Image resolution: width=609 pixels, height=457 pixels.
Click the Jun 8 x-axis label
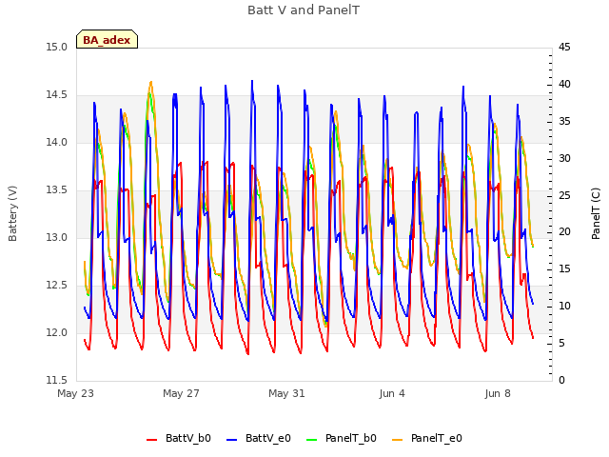pos(498,393)
